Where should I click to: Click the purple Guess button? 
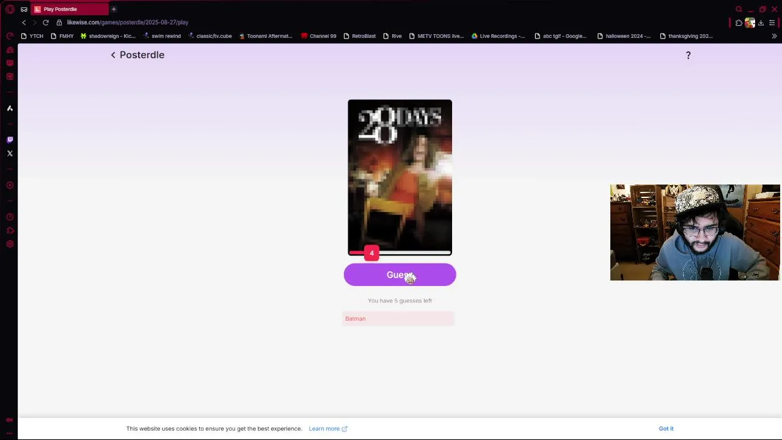point(400,275)
